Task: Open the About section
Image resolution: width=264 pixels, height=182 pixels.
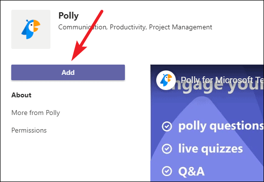Action: click(x=22, y=95)
